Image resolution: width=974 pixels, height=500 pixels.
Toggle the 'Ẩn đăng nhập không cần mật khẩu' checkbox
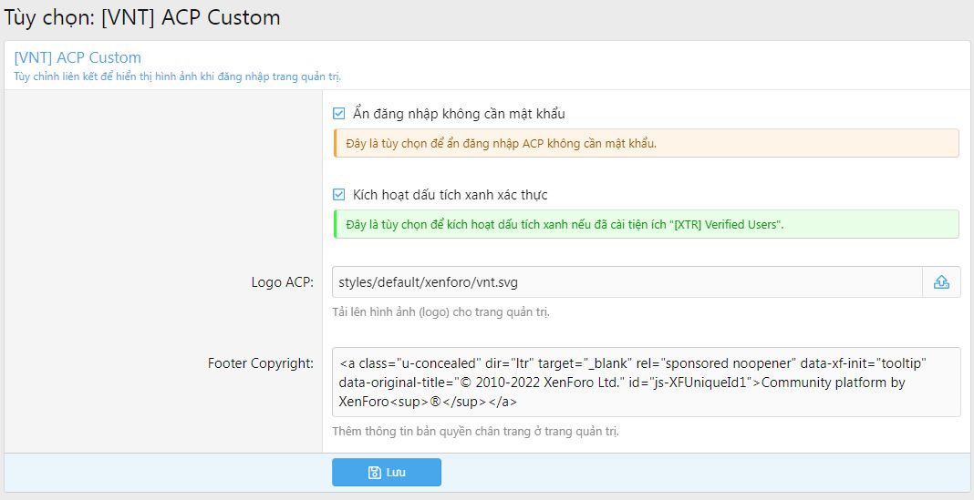(x=339, y=114)
